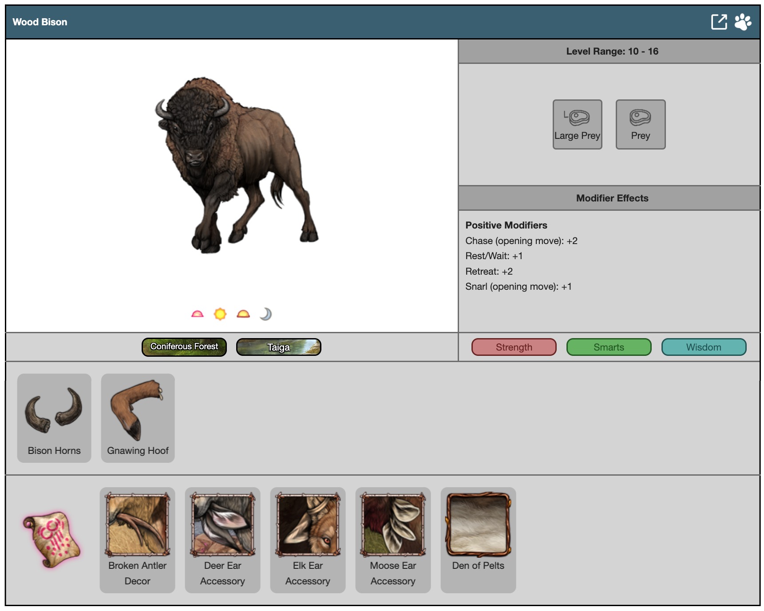Viewport: 764px width, 611px height.
Task: Select the teal Wisdom stat pill
Action: coord(704,347)
